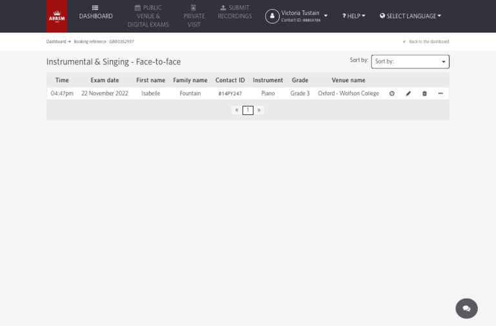Click Back to the dashboard link
Screen dimensions: 496x326
pos(426,41)
